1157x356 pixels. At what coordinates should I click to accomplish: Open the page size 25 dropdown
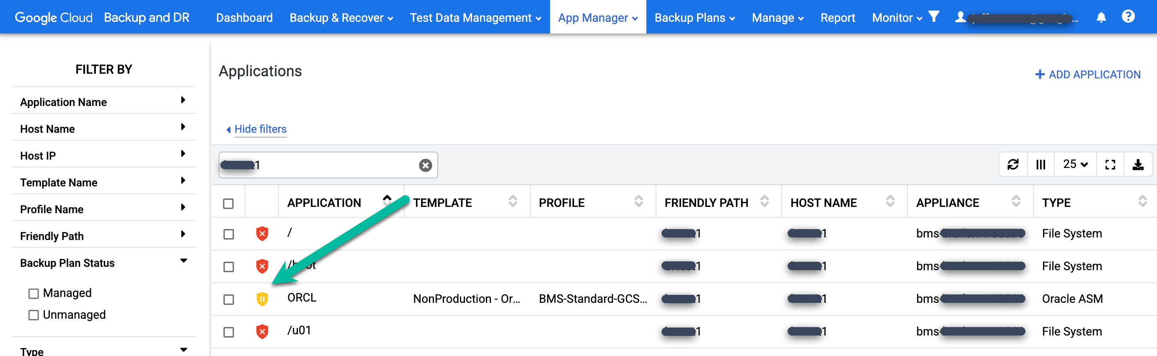[1075, 165]
